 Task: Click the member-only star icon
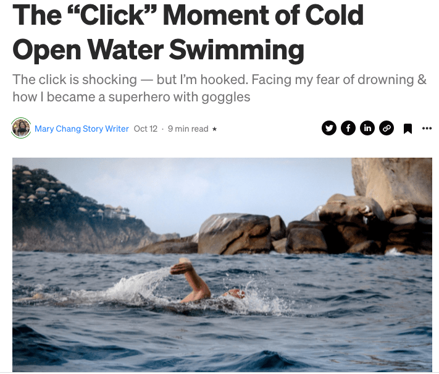click(x=214, y=129)
